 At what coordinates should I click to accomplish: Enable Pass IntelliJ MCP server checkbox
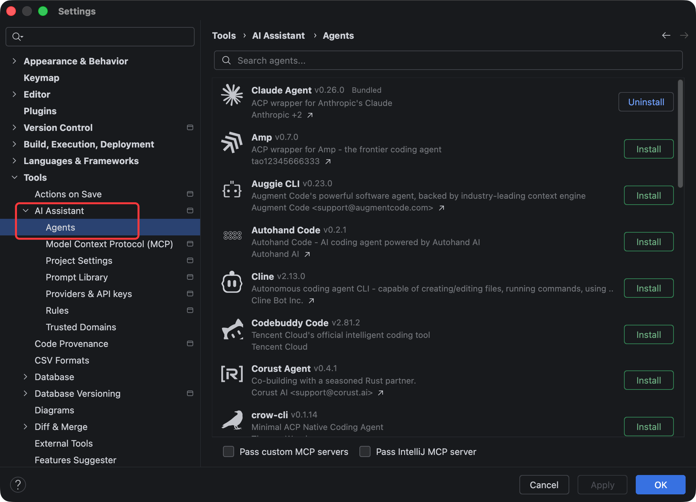pos(365,451)
